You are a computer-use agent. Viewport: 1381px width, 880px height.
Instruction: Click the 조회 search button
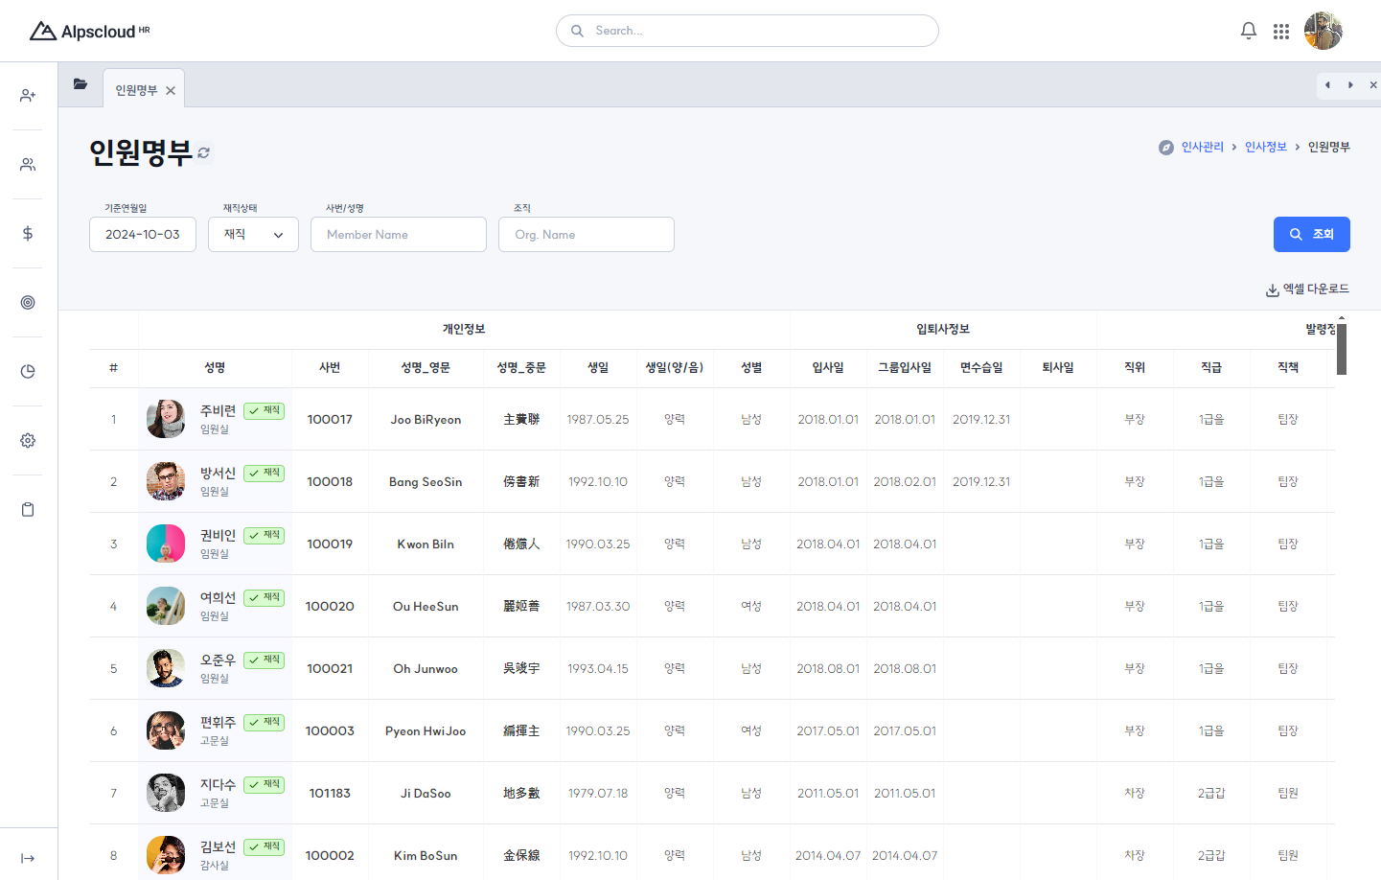[x=1311, y=235]
